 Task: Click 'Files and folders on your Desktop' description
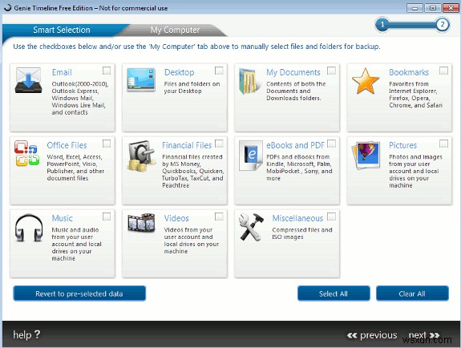point(192,87)
